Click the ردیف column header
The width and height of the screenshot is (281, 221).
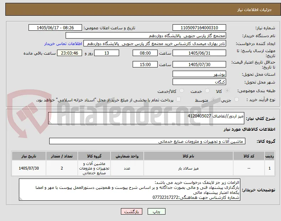point(270,156)
